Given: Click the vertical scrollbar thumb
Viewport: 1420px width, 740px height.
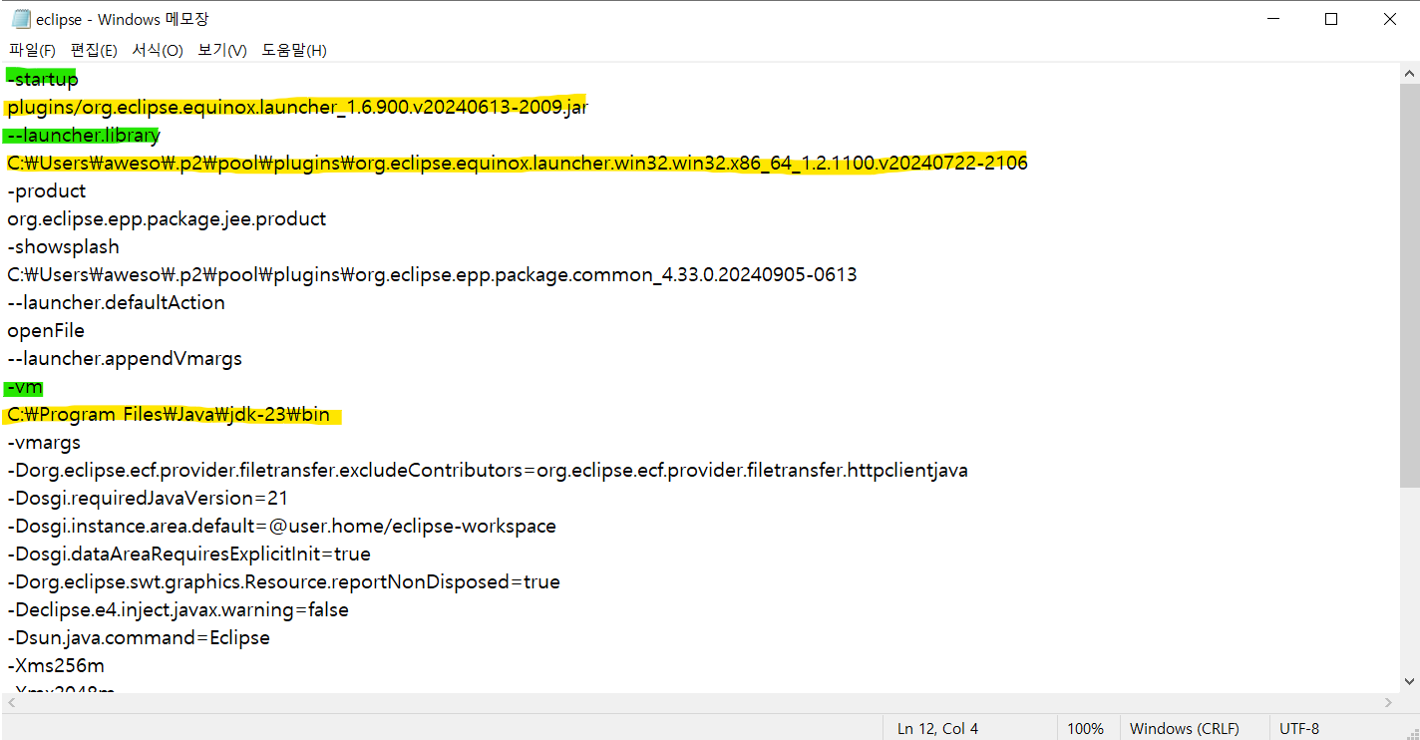Looking at the screenshot, I should pyautogui.click(x=1410, y=287).
